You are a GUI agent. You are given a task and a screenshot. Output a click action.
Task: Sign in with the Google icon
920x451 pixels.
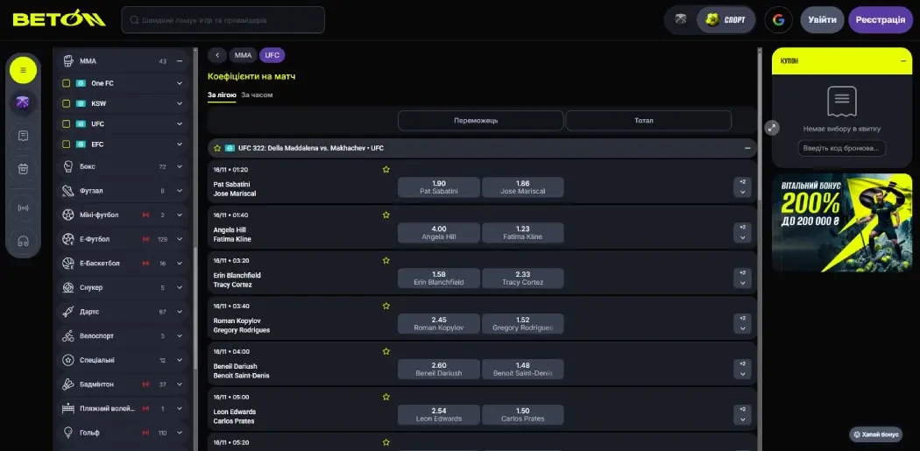(778, 19)
